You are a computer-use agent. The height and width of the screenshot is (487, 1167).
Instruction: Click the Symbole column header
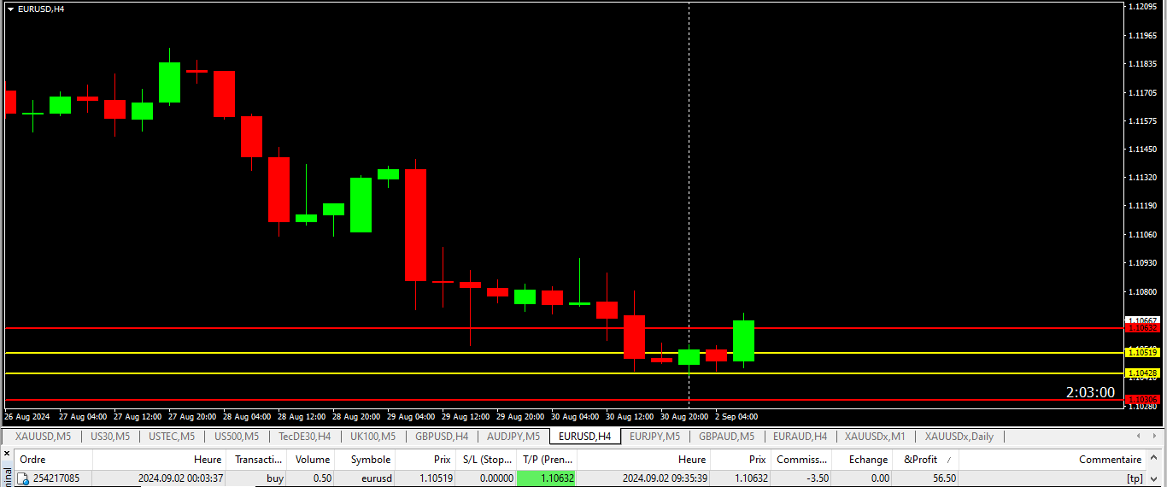click(x=370, y=460)
